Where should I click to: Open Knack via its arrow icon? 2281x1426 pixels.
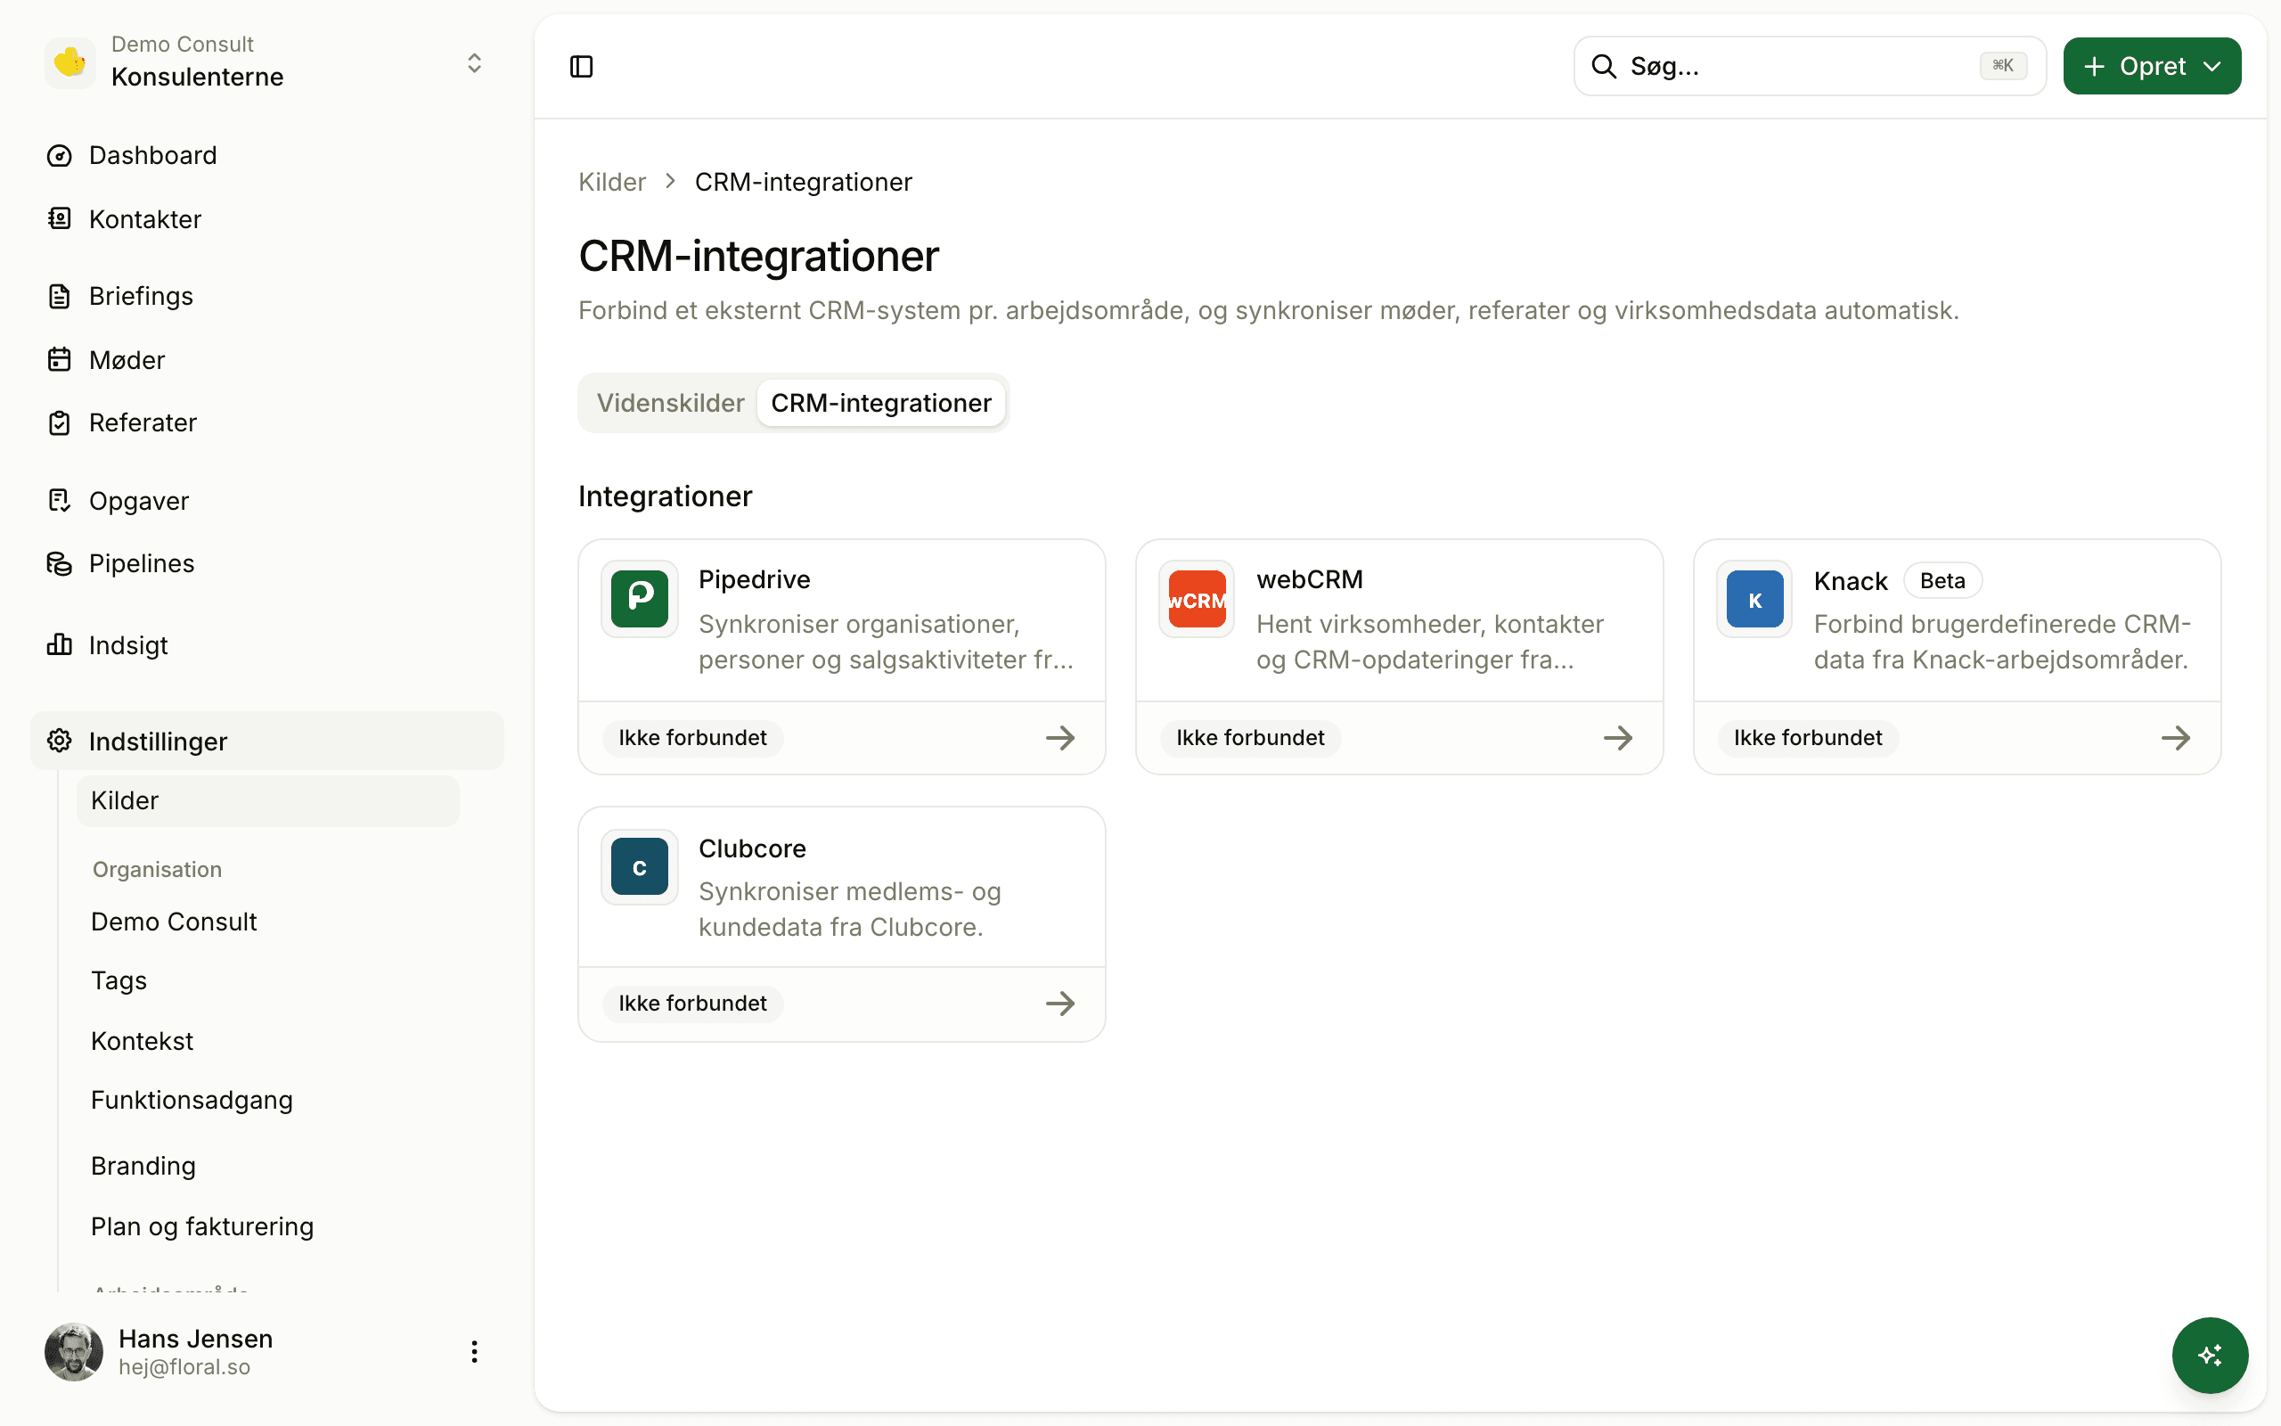pos(2176,738)
